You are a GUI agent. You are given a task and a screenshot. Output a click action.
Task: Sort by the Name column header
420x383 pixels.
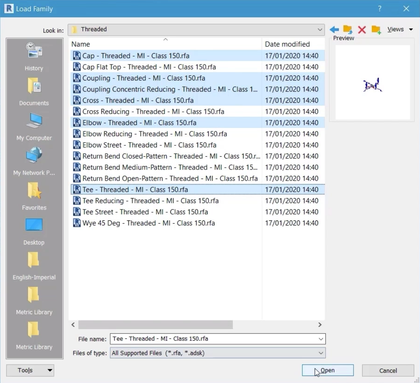coord(165,44)
